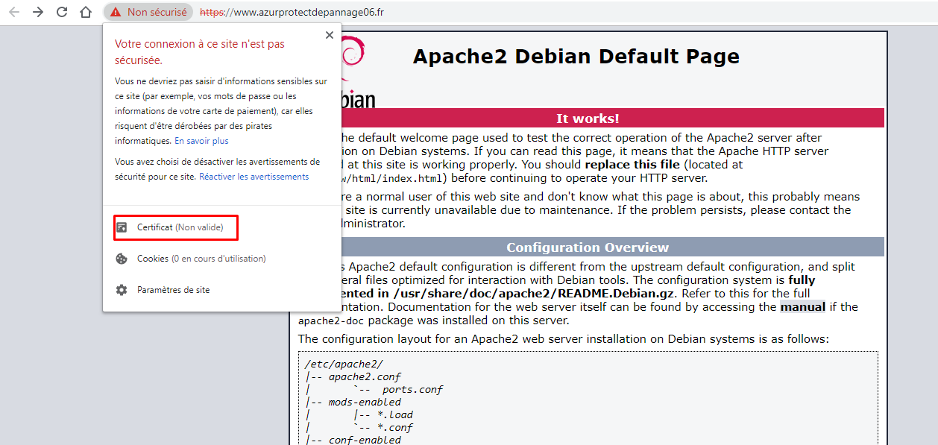Follow the 'En savoir plus' link
Image resolution: width=938 pixels, height=445 pixels.
pyautogui.click(x=201, y=141)
